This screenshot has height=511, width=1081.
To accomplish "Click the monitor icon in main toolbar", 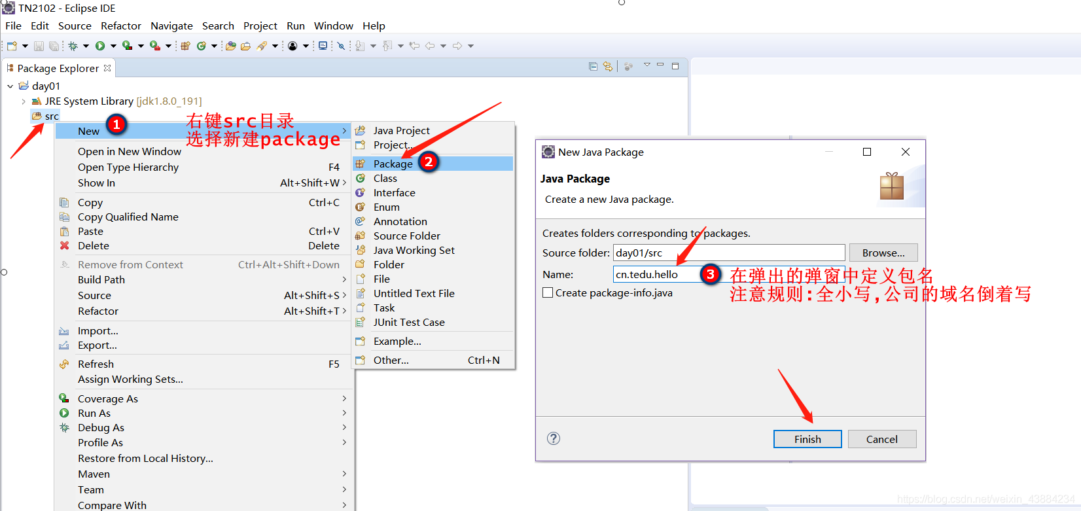I will coord(323,46).
